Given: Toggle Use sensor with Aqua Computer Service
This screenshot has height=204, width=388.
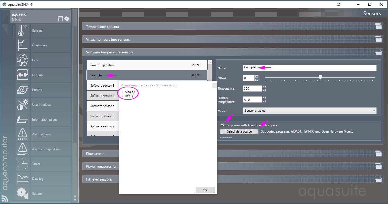Looking at the screenshot, I should point(222,125).
